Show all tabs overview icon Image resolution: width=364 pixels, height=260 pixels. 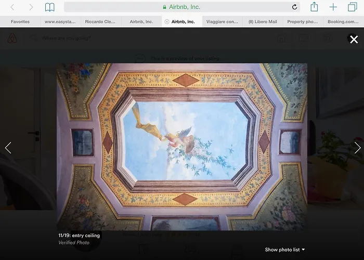click(x=352, y=7)
